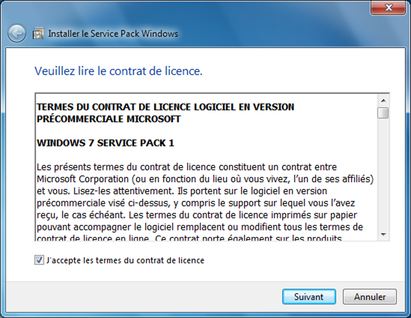The height and width of the screenshot is (318, 411).
Task: Click the line starting "Les présents termes"
Action: (x=186, y=167)
